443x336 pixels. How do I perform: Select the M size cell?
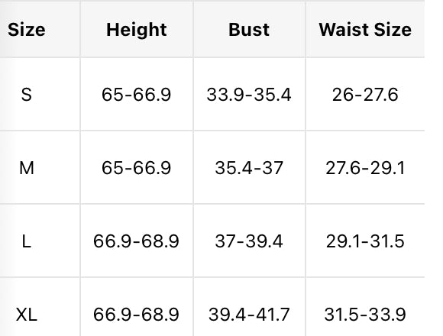pos(26,168)
